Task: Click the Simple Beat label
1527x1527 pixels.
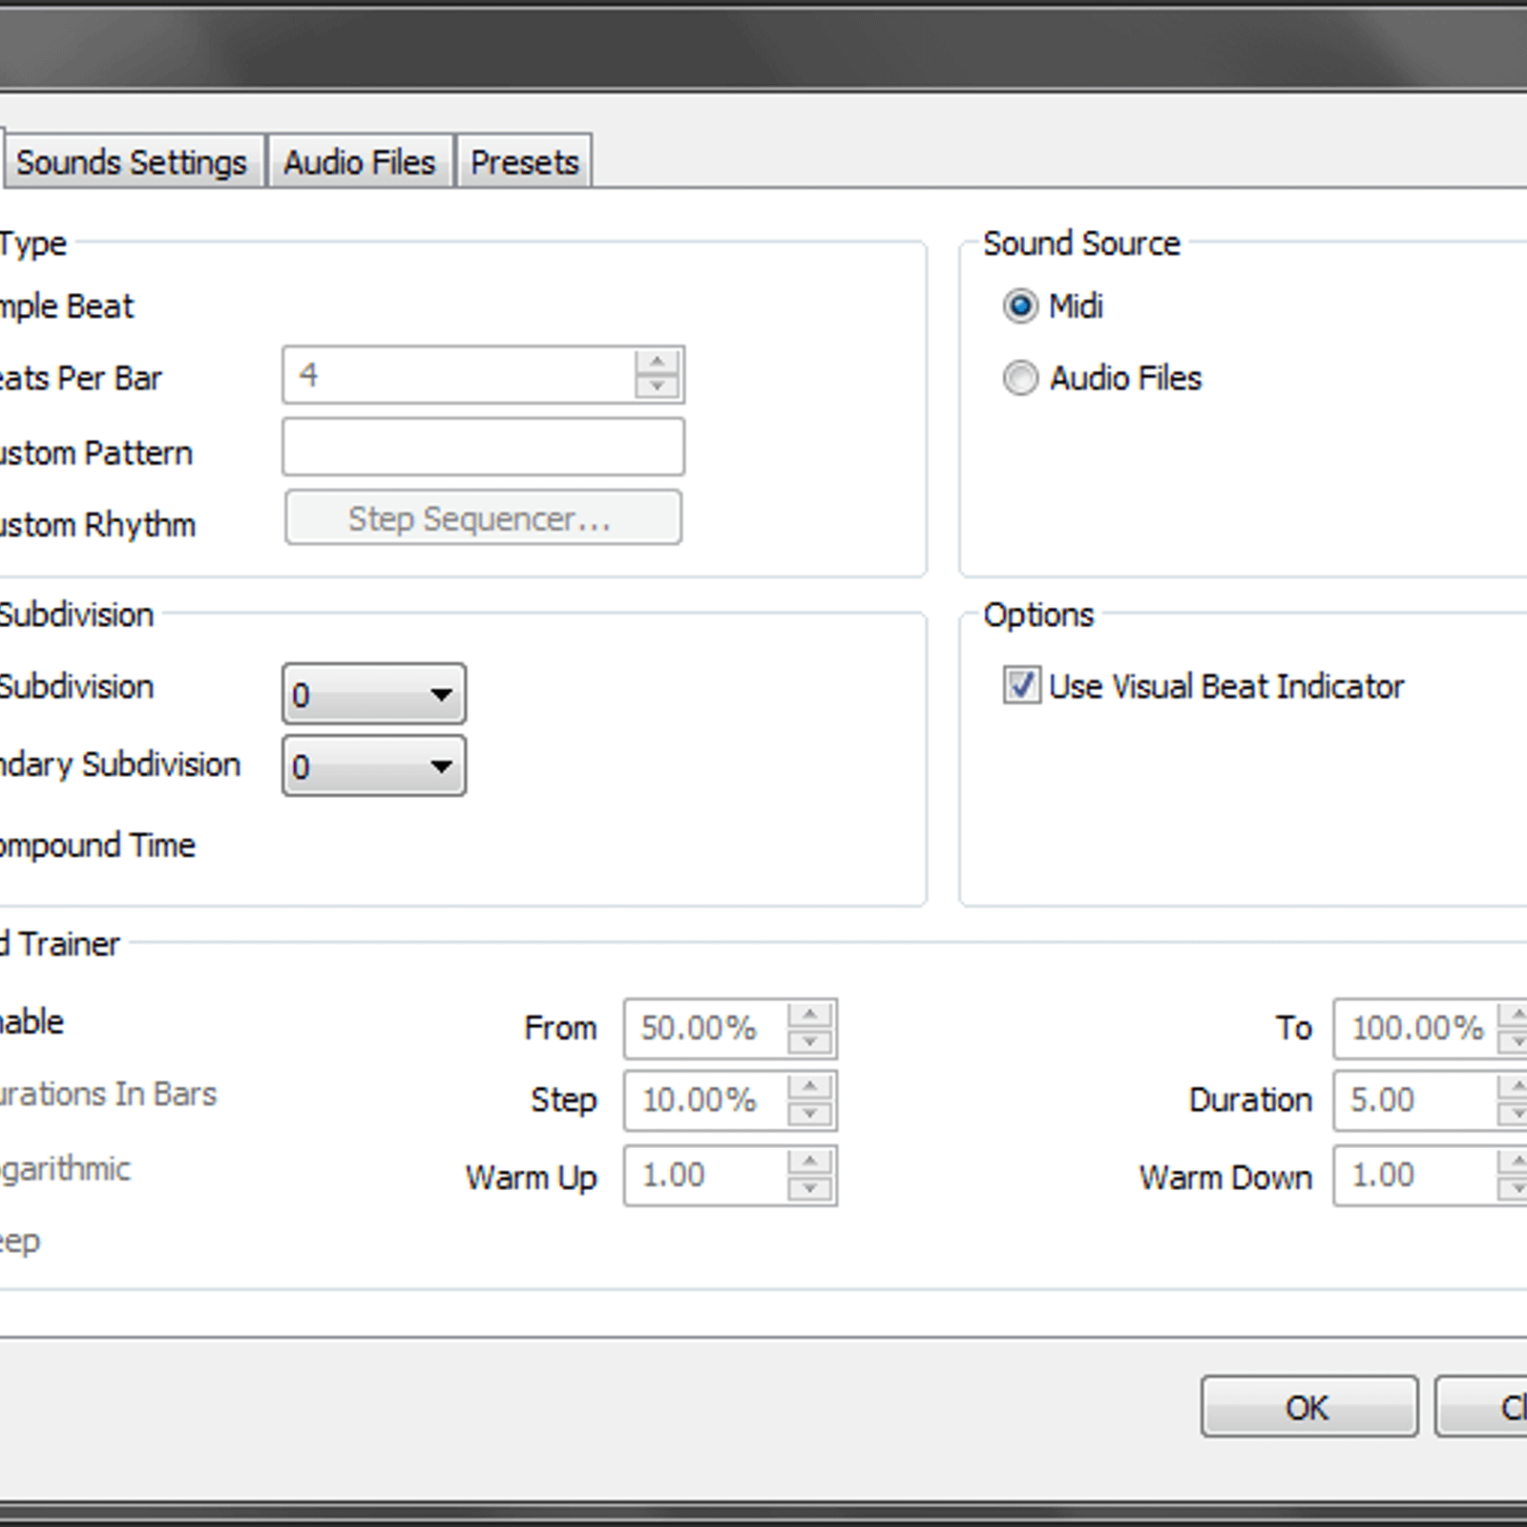Action: pos(67,307)
